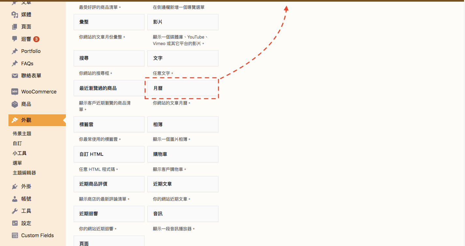This screenshot has height=246, width=465.
Task: Click the 聯絡表單 envelope icon
Action: click(15, 76)
